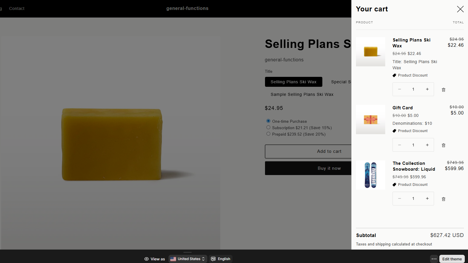Select Prepaid $239.52 Save 20% option
The image size is (468, 263).
[268, 134]
